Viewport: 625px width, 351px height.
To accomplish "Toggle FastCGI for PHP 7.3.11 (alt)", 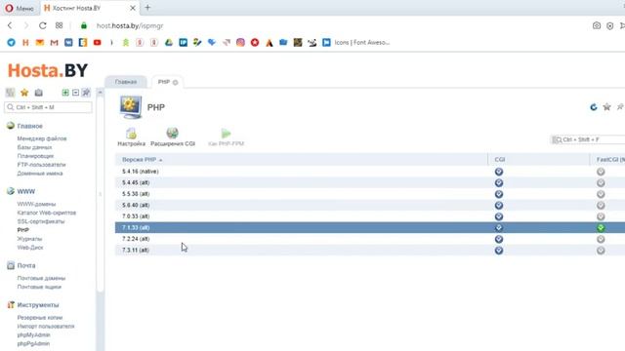I will [601, 251].
